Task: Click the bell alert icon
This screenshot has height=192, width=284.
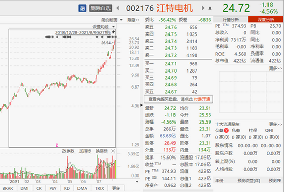Action: pyautogui.click(x=210, y=8)
